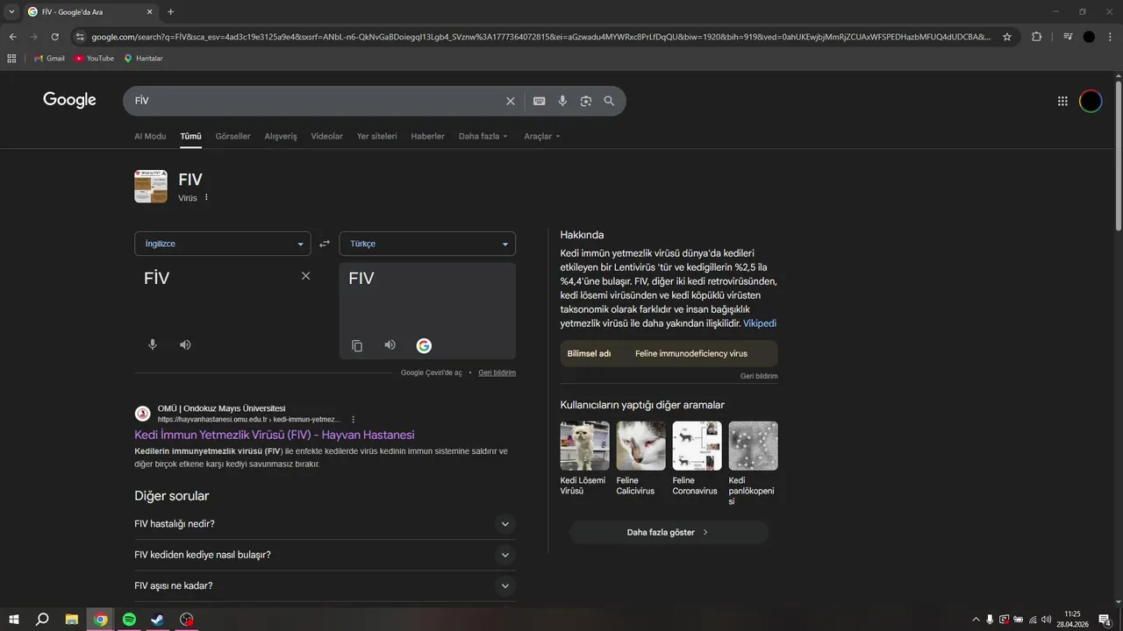Open a new browser tab
This screenshot has width=1123, height=631.
pos(170,12)
